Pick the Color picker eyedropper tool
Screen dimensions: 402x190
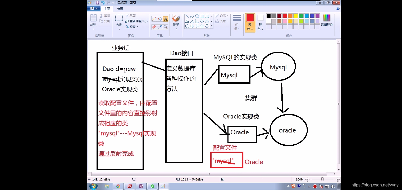[160, 27]
